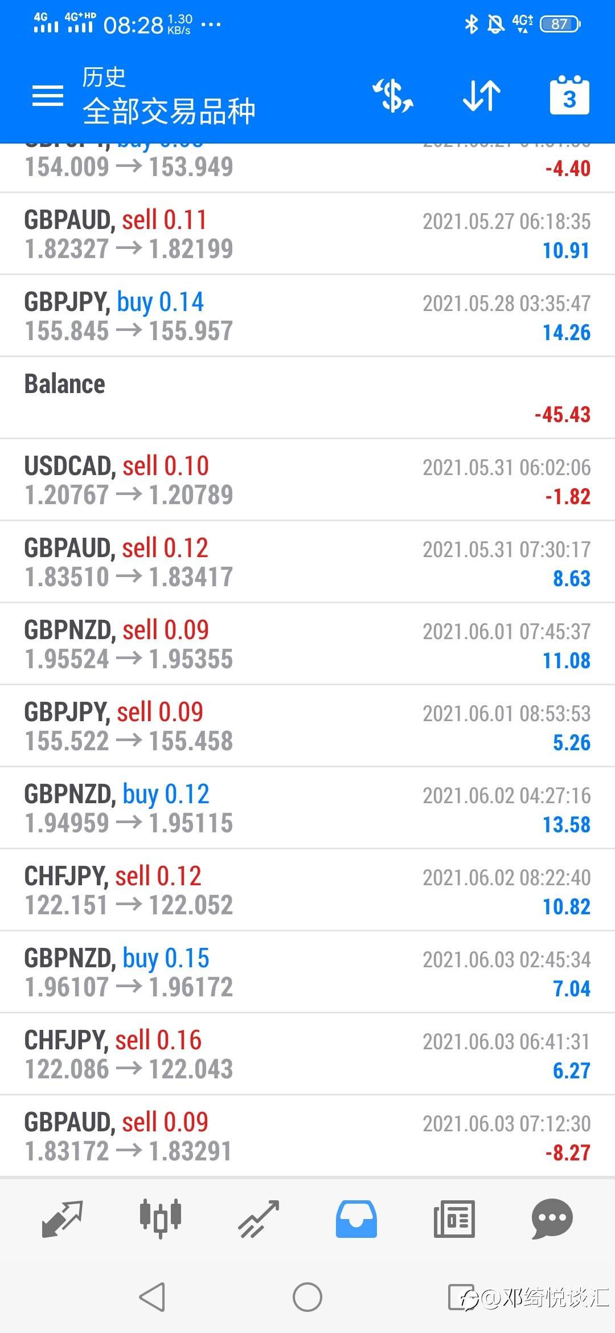Open the chat messages tab
The image size is (615, 1333).
552,1218
